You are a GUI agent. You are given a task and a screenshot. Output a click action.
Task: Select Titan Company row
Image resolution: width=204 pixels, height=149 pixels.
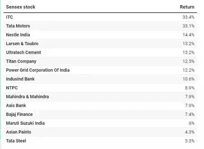(21, 61)
